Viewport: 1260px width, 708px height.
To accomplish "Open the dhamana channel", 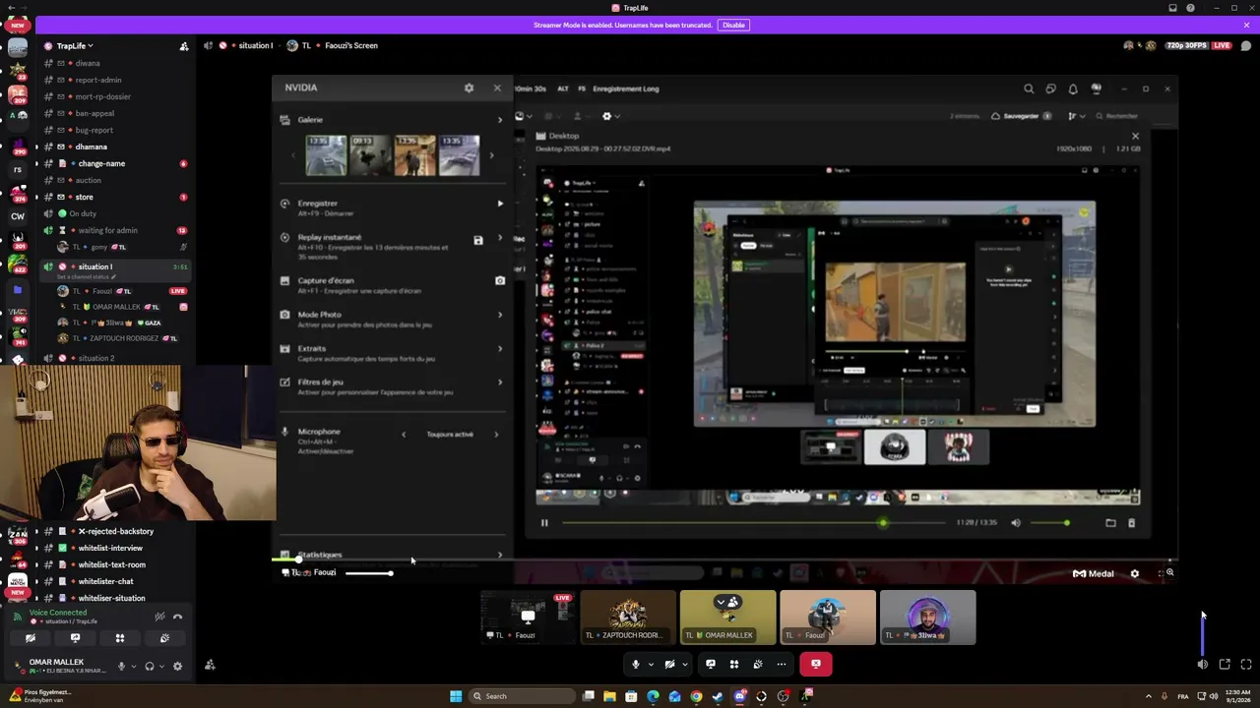I will [x=91, y=147].
